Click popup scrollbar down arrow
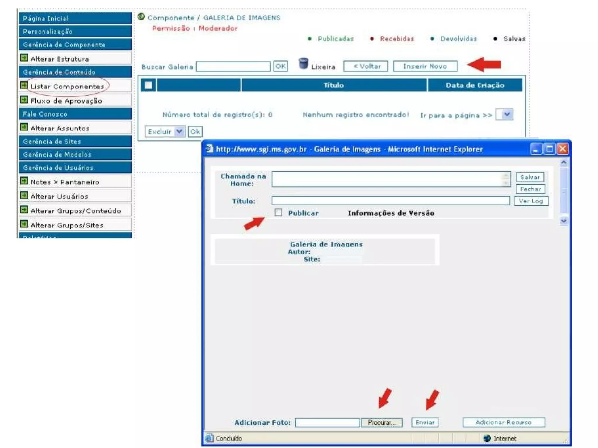This screenshot has height=448, width=598. 564,221
